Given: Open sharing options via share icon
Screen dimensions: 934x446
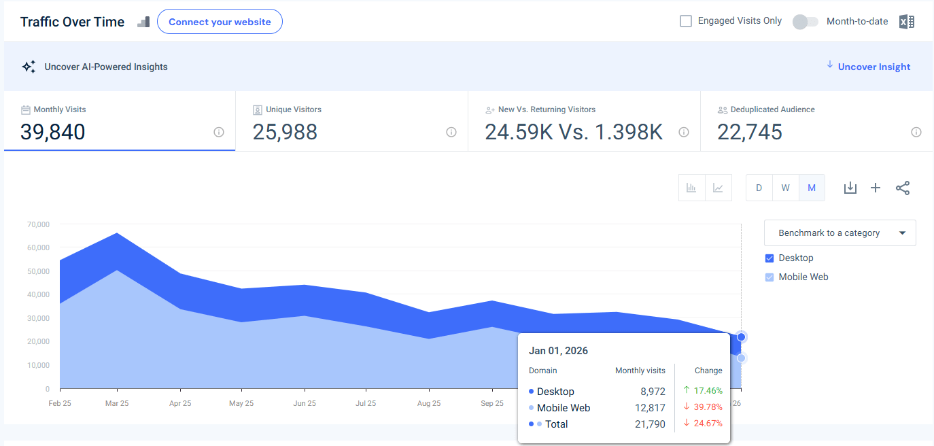Looking at the screenshot, I should (903, 188).
